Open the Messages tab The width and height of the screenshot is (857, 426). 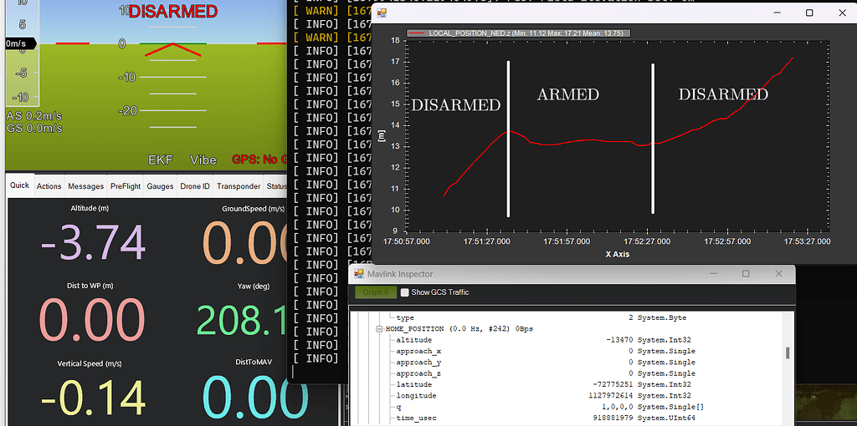pos(85,186)
